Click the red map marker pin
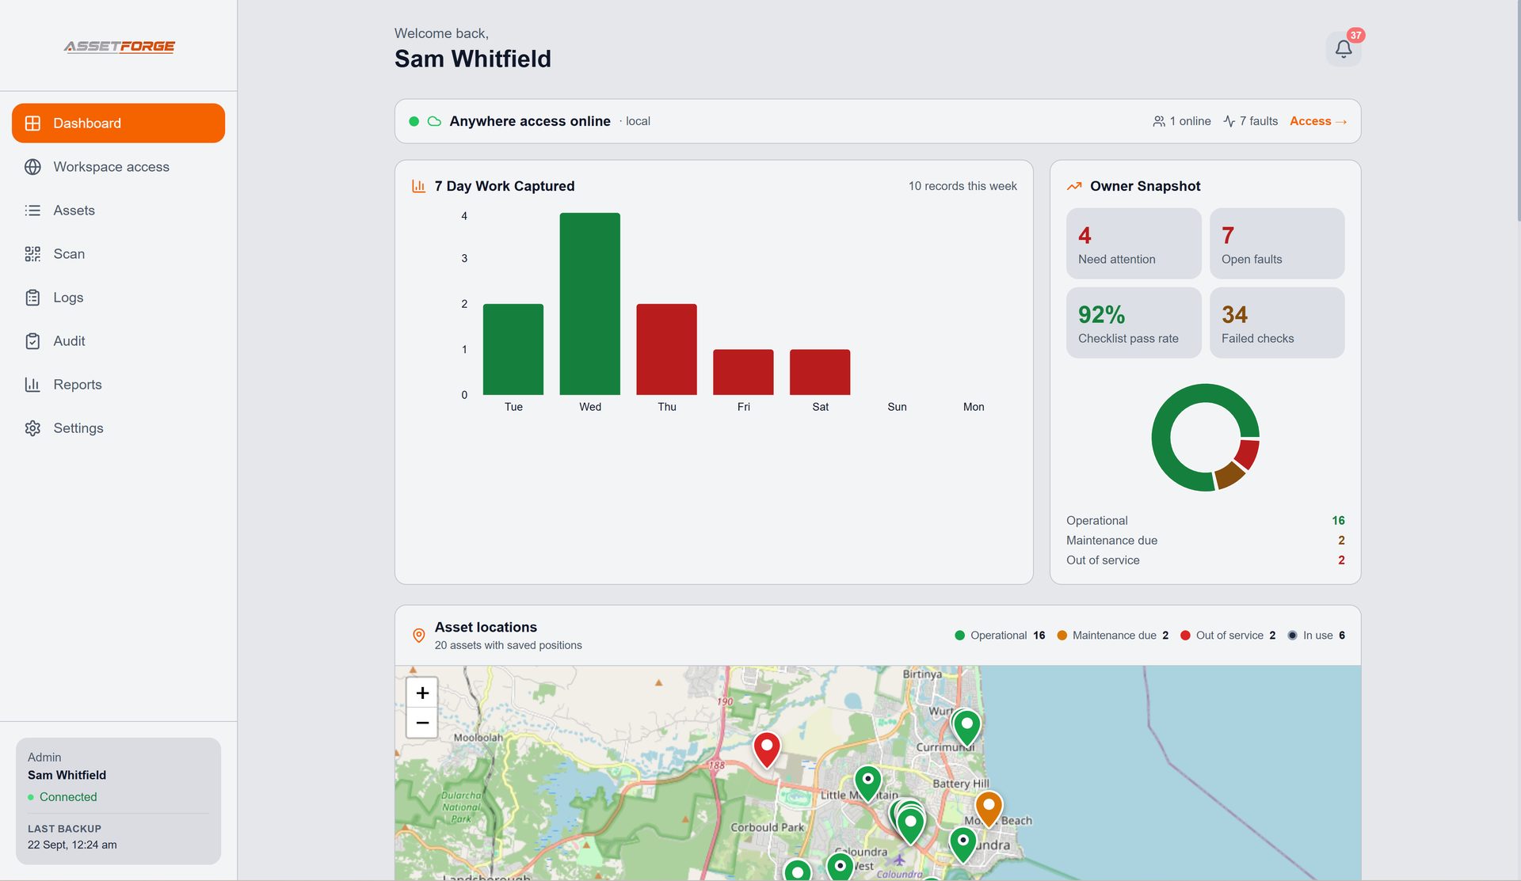 pyautogui.click(x=767, y=749)
